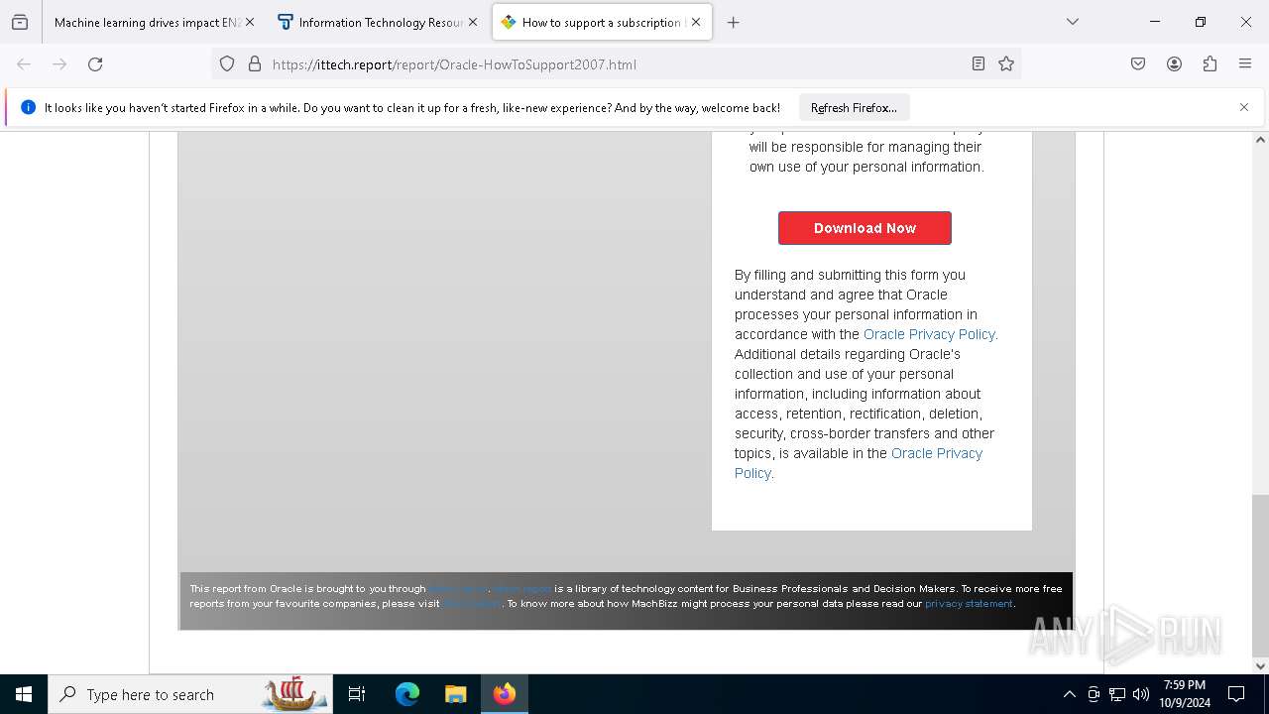Screen dimensions: 1269x714
Task: Open the first Oracle Privacy Policy link
Action: pyautogui.click(x=930, y=334)
